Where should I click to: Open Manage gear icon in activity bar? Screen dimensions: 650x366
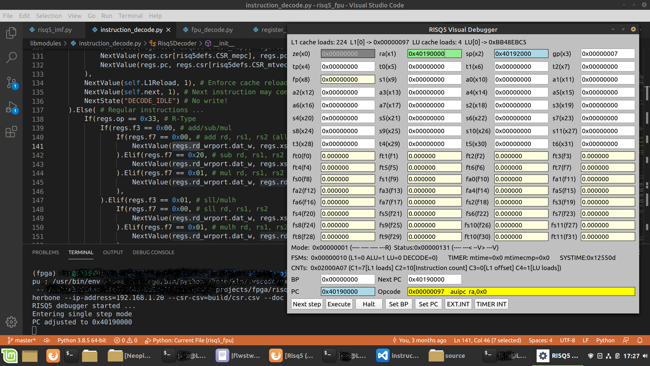pos(11,322)
